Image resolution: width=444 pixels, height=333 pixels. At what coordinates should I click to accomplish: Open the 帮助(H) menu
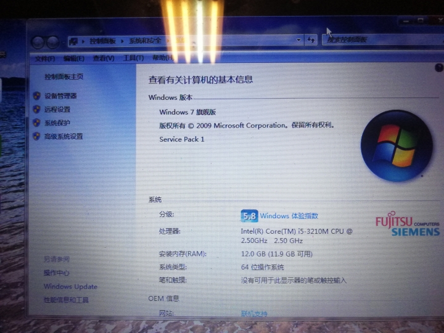tap(163, 58)
